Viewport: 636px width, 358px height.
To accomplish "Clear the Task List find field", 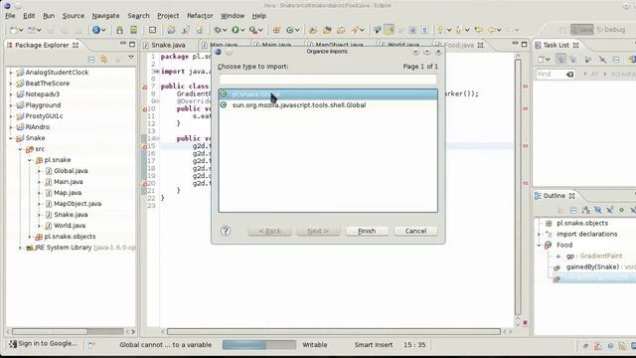I will coord(569,75).
